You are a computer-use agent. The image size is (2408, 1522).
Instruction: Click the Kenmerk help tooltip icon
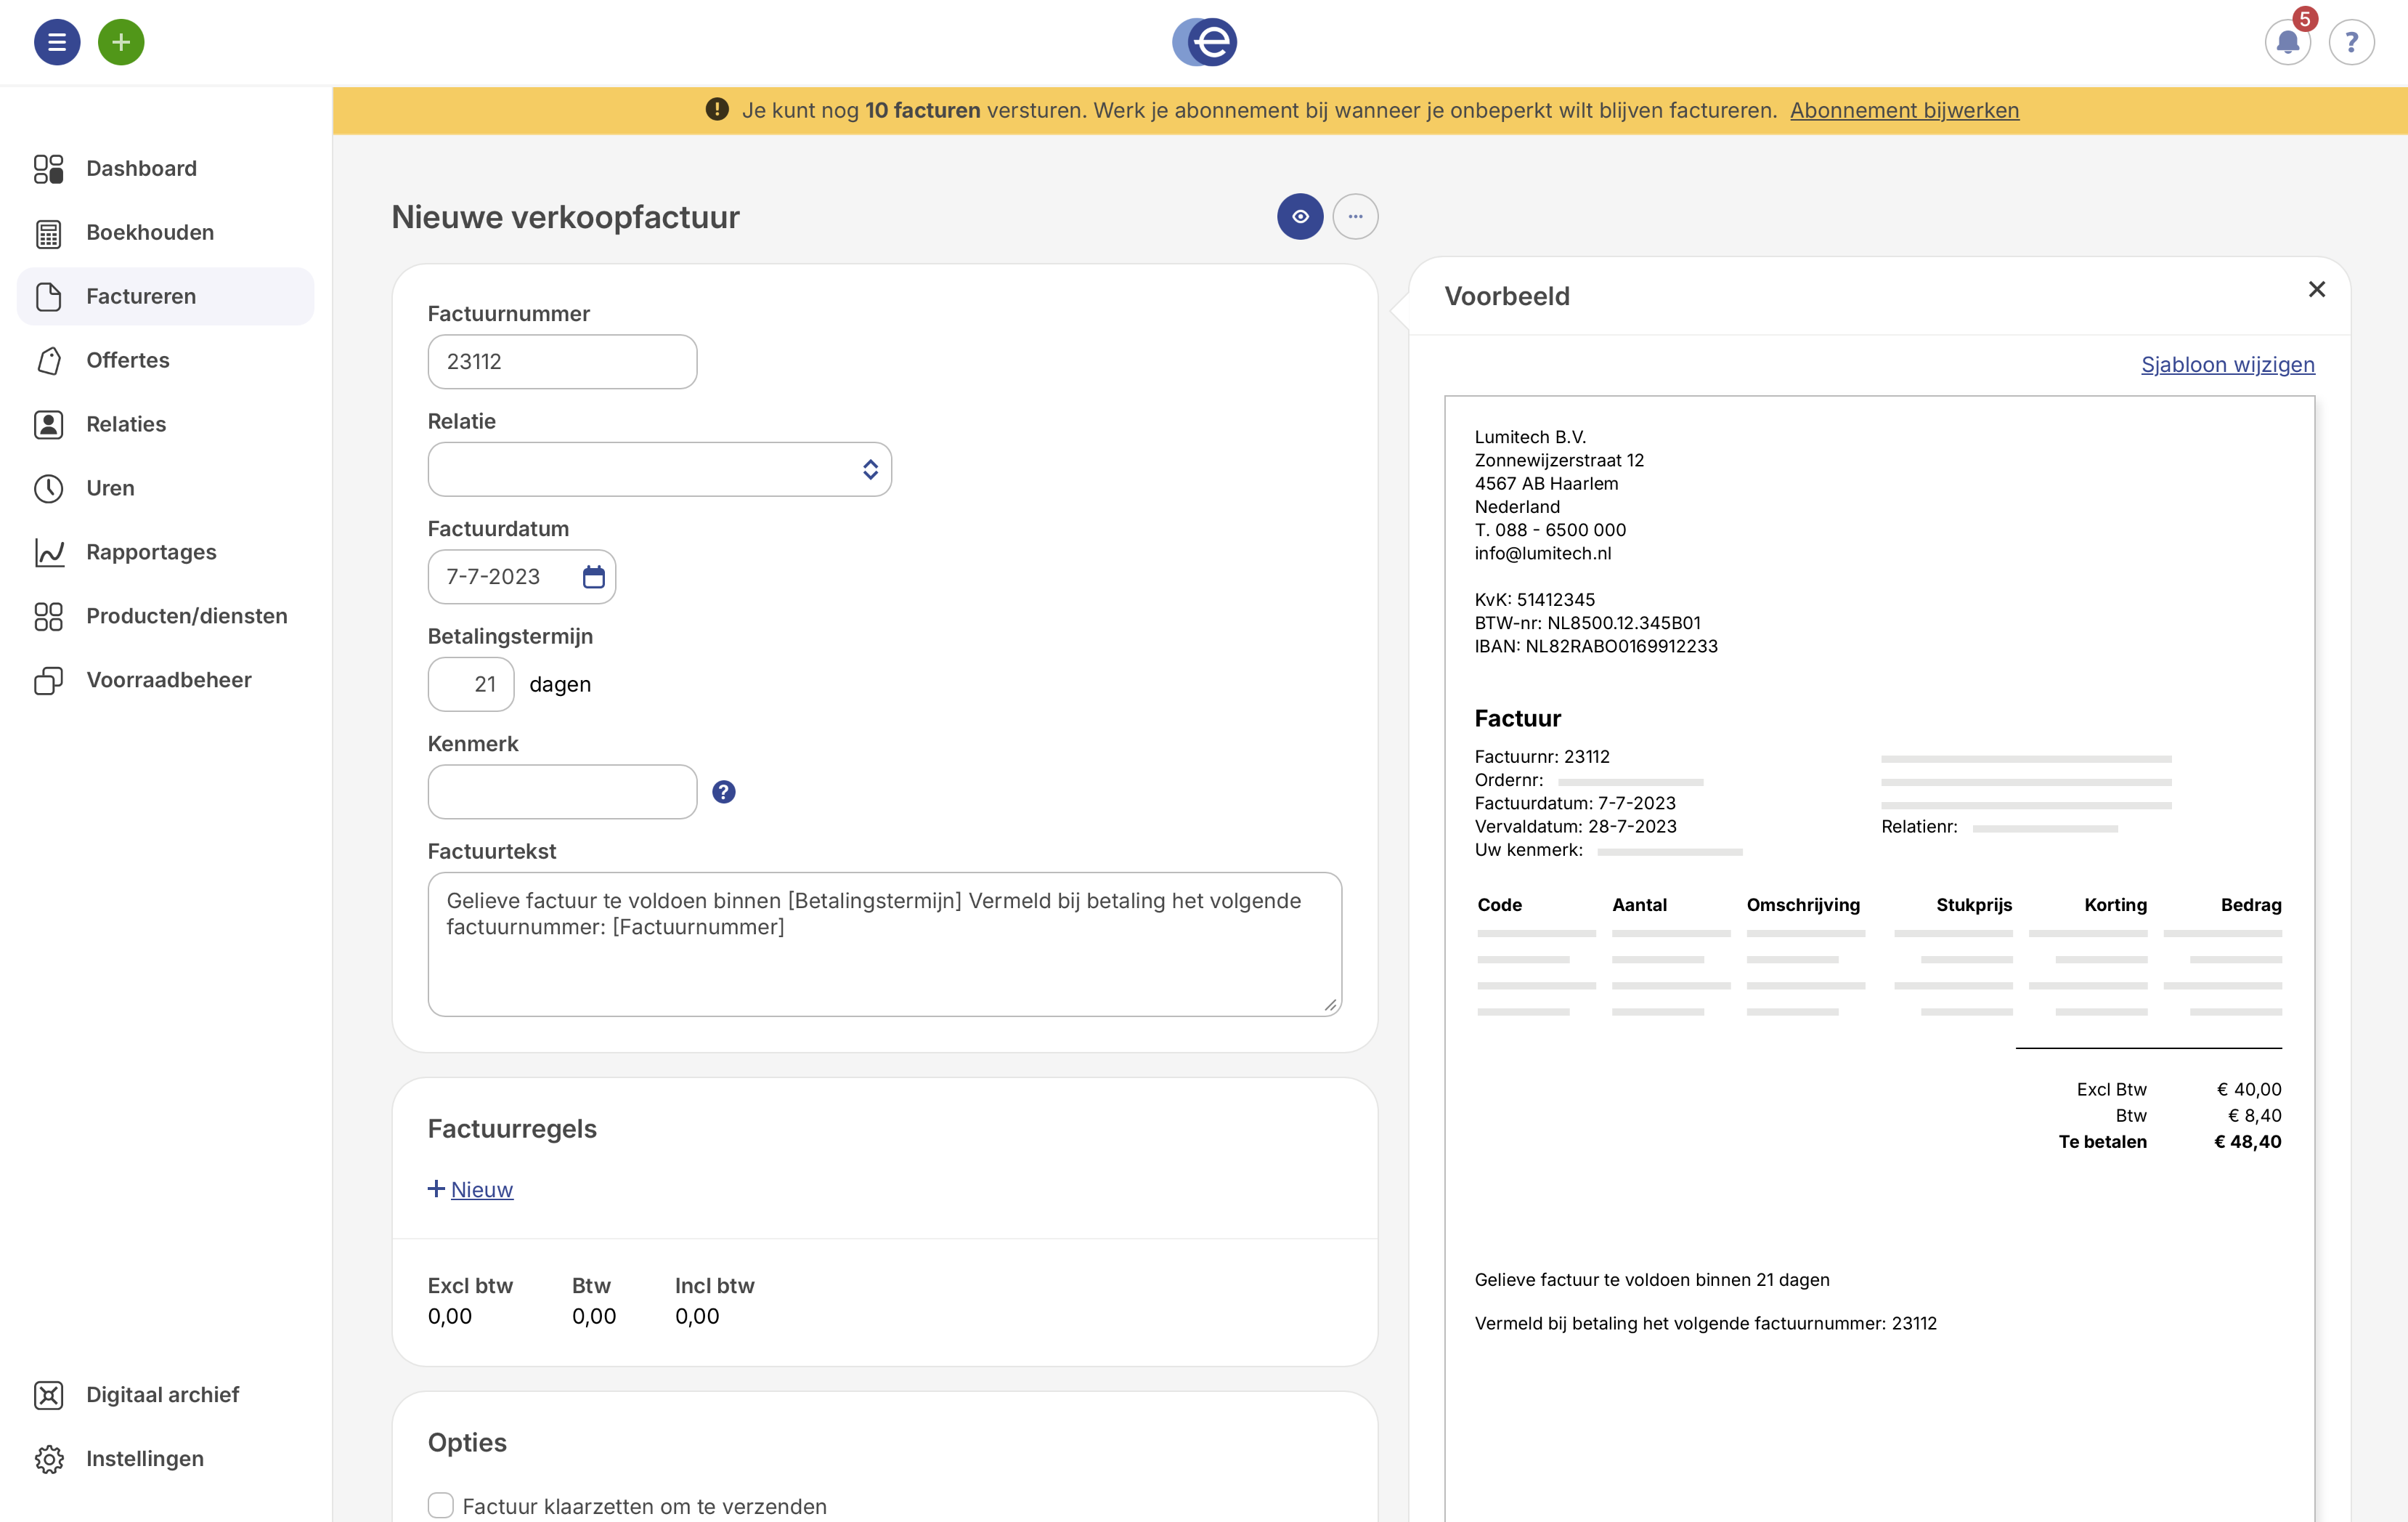[723, 792]
